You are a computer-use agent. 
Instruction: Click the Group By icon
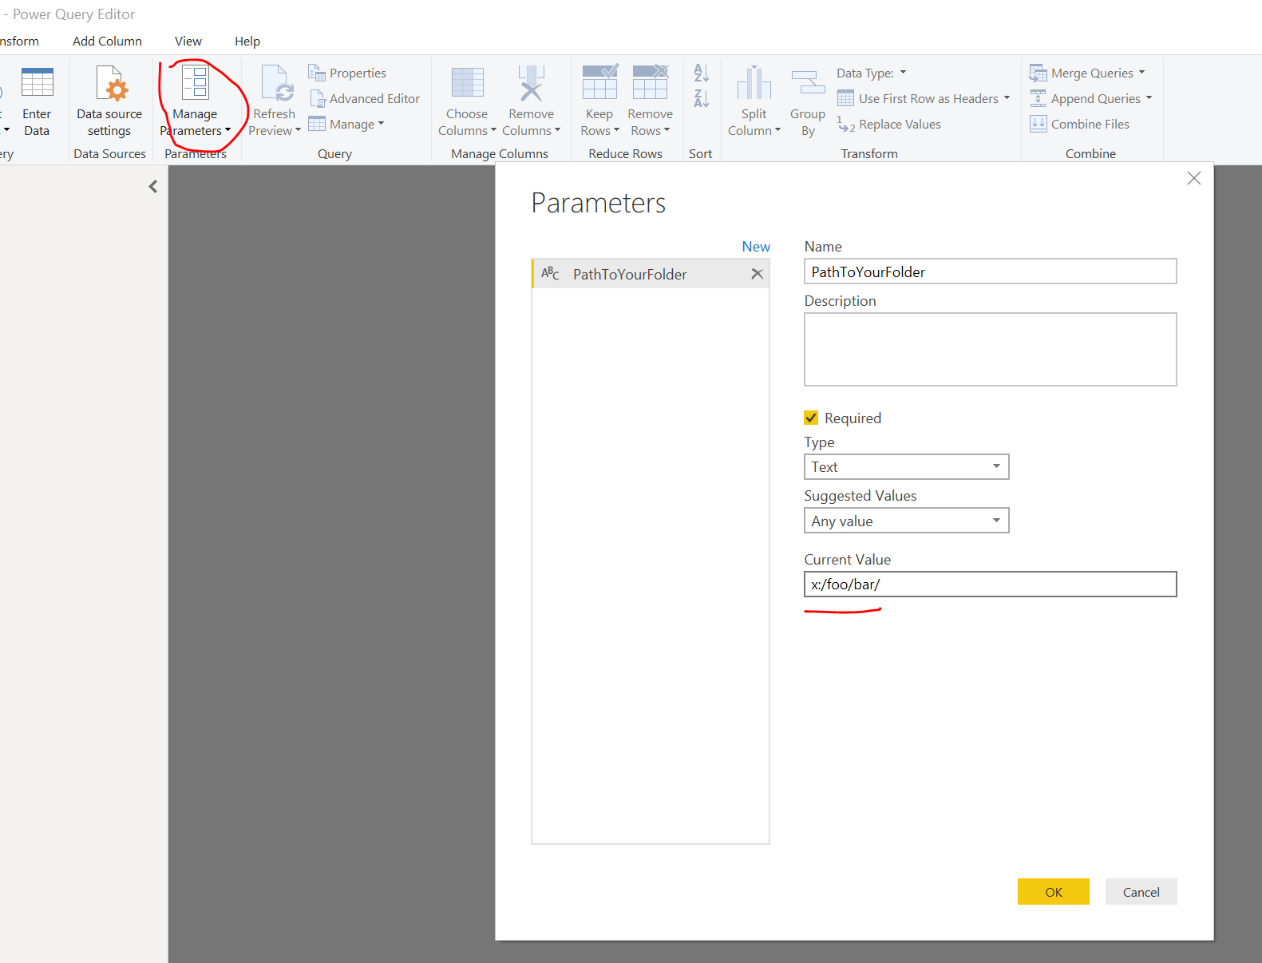(x=808, y=83)
